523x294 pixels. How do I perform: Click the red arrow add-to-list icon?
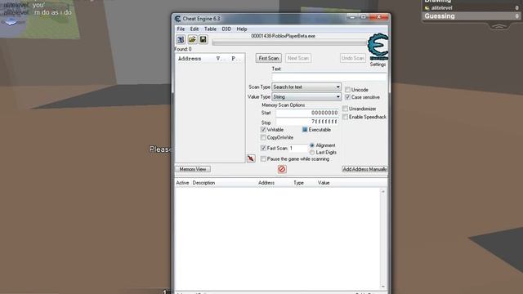[251, 158]
